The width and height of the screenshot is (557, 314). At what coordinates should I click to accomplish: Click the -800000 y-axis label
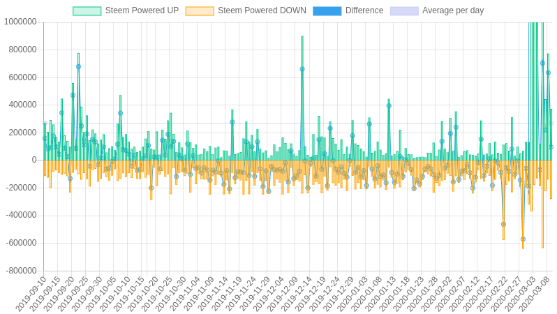point(22,271)
